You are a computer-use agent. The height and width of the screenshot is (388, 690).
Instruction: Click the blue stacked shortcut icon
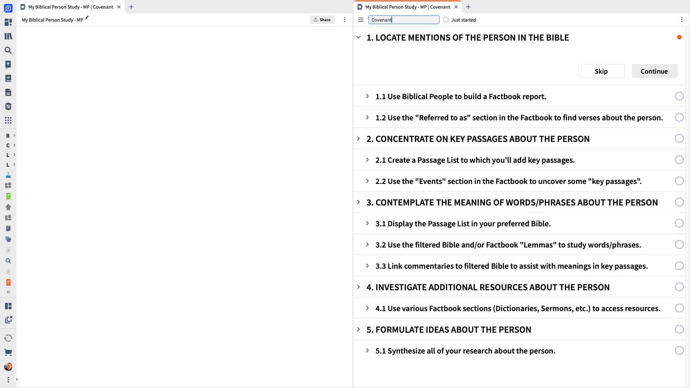click(x=8, y=175)
